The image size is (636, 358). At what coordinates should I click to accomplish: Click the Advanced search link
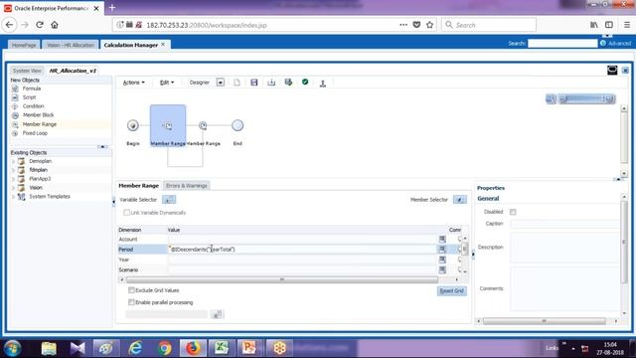(x=619, y=44)
